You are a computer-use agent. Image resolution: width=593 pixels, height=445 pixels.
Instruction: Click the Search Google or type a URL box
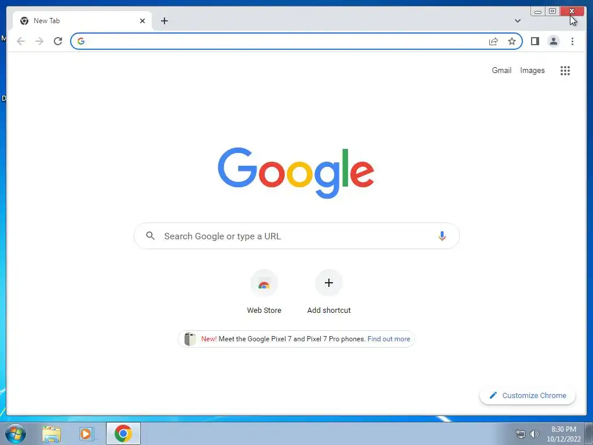296,236
